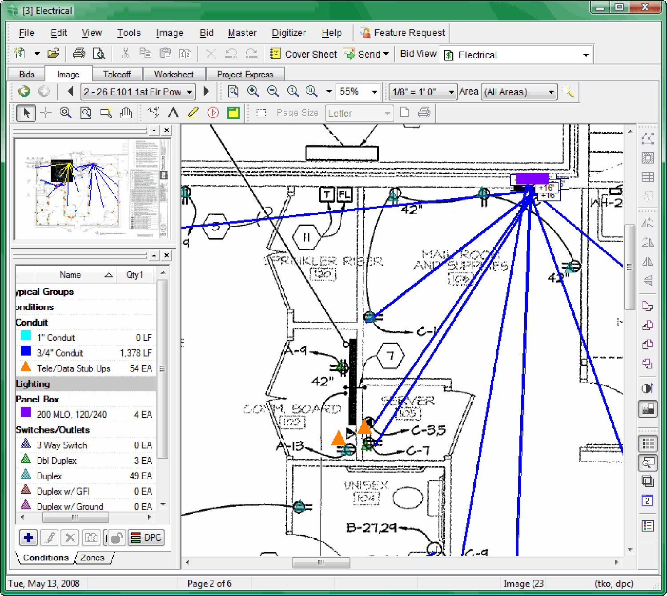Click the plan overview thumbnail

pos(92,189)
